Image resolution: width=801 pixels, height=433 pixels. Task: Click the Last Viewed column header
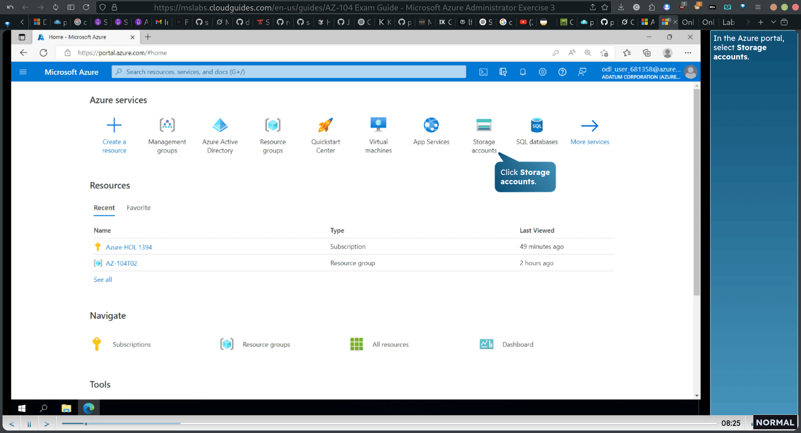click(x=537, y=231)
